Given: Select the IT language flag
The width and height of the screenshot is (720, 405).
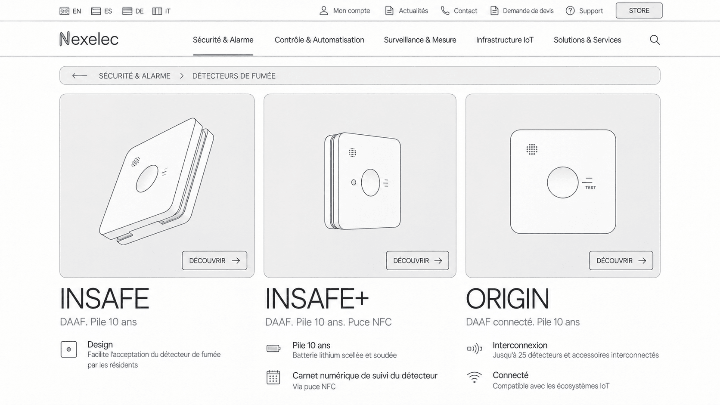Looking at the screenshot, I should (157, 11).
